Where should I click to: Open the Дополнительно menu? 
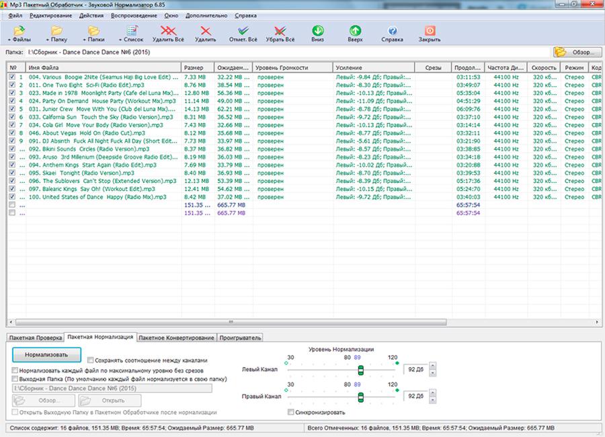click(206, 16)
